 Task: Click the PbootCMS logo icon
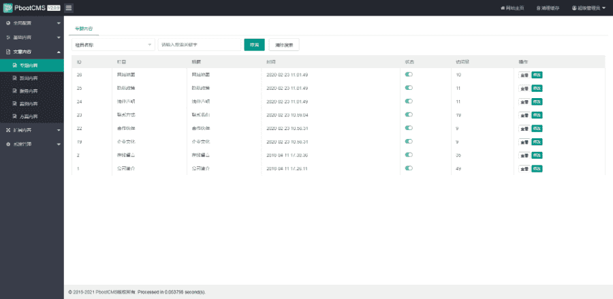[7, 7]
